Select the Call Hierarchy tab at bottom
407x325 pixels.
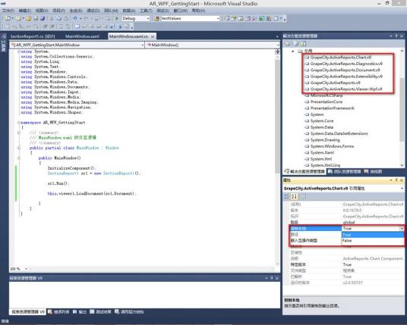[x=129, y=312]
